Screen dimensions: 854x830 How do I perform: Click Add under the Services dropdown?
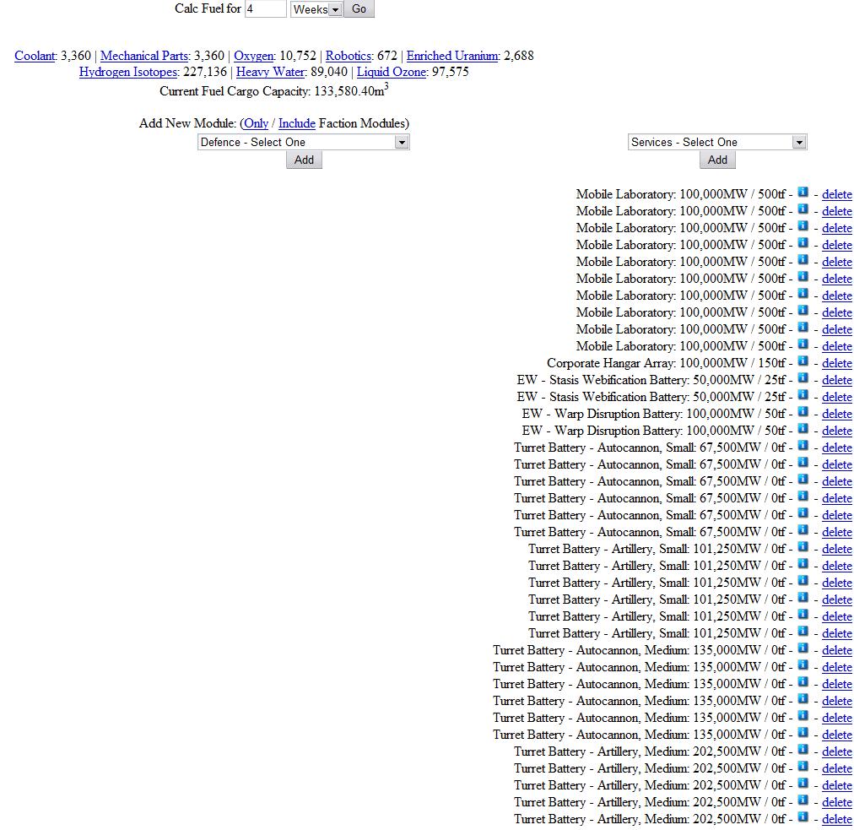[x=717, y=160]
